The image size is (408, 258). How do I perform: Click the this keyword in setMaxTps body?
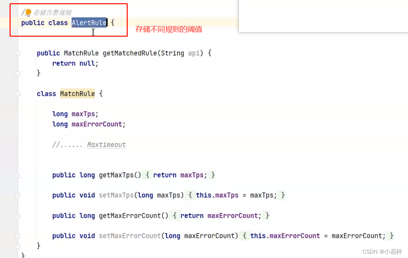[204, 195]
